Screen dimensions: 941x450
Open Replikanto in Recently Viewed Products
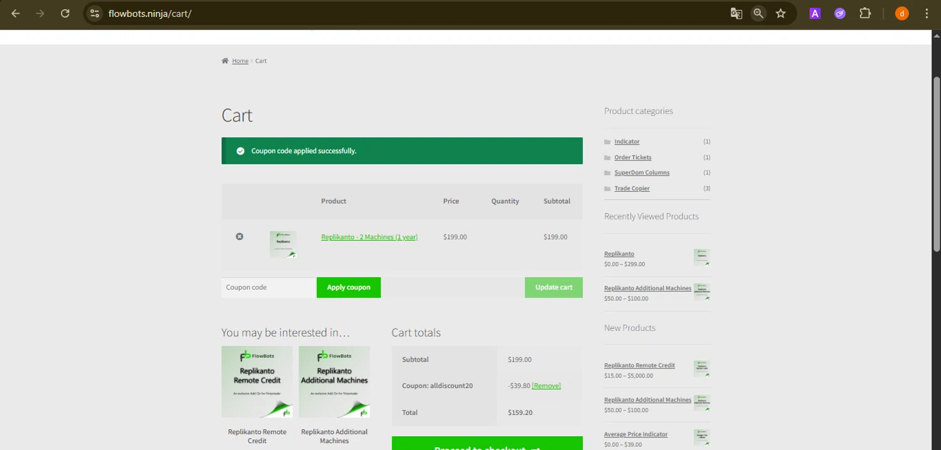tap(619, 254)
